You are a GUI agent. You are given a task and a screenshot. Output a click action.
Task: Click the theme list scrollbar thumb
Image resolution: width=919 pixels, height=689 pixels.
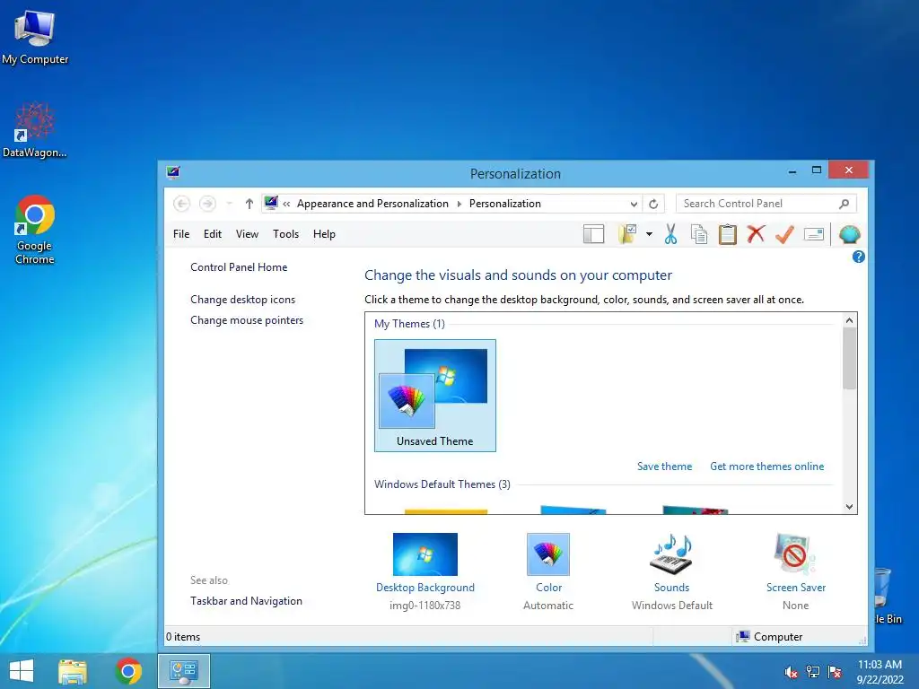(849, 359)
